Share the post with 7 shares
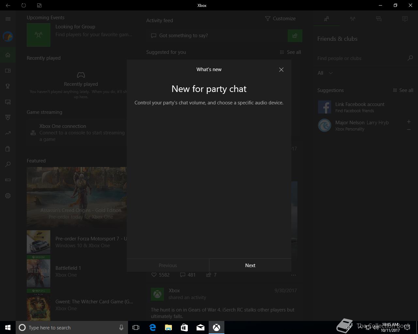 211,275
